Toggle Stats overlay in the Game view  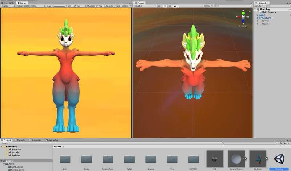(117, 6)
